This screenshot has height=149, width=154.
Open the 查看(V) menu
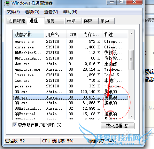(x=51, y=12)
